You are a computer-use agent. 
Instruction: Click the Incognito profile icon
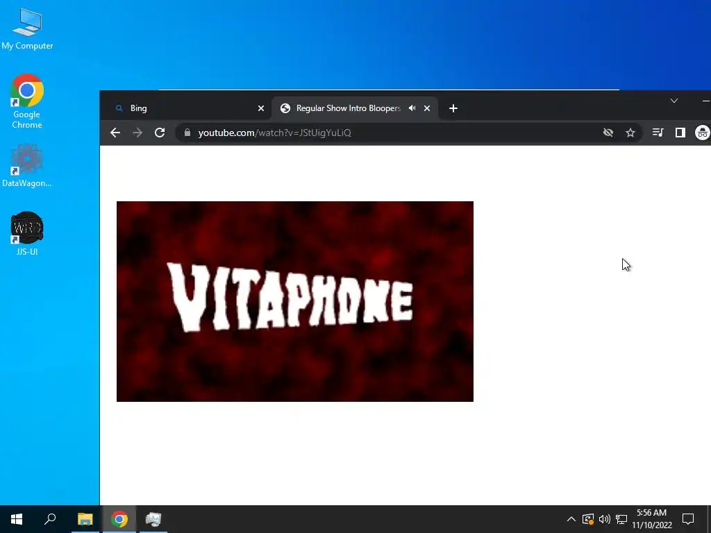pos(703,133)
